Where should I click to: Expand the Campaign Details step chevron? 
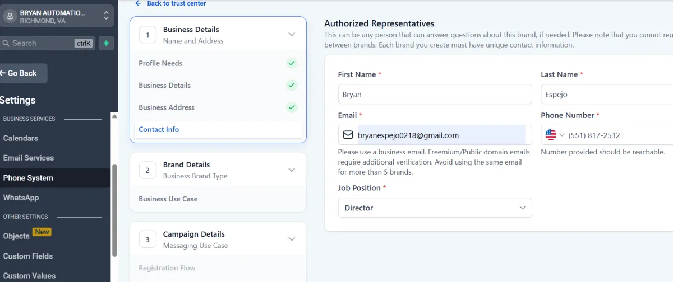coord(291,239)
